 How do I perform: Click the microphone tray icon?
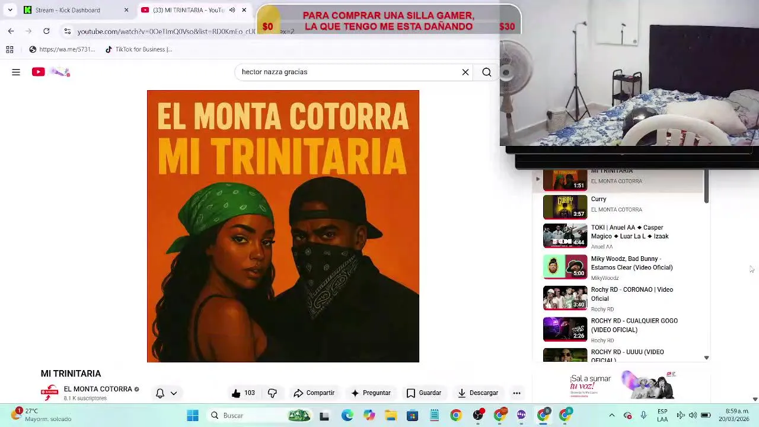tap(643, 415)
